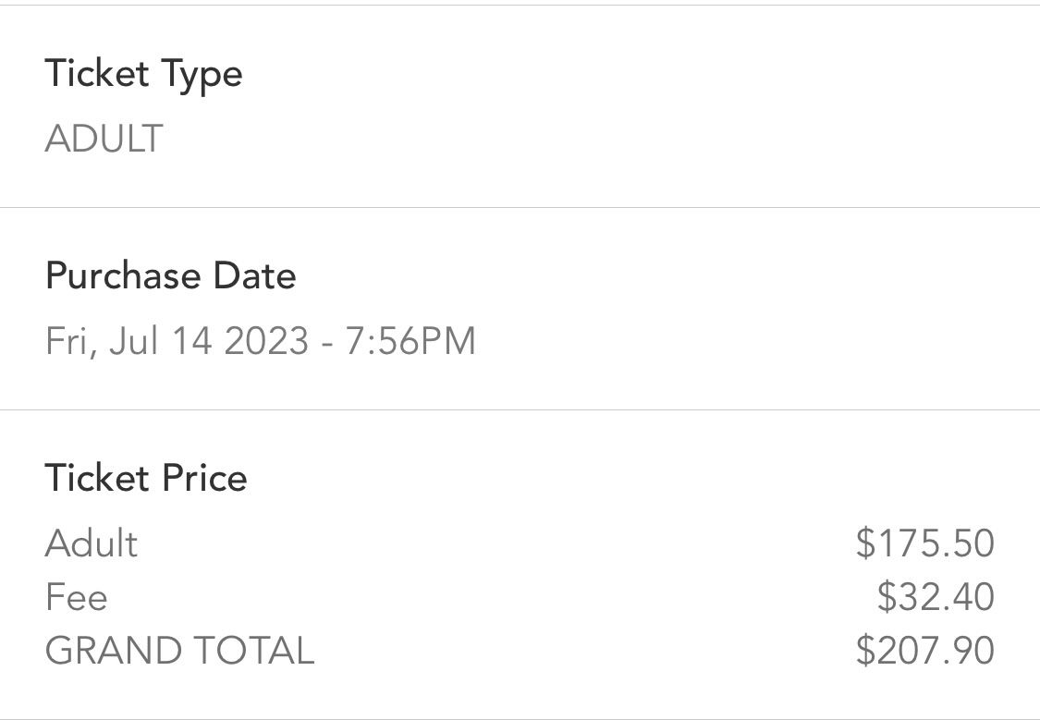Click the 2023 year in purchase date
1040x720 pixels.
[266, 341]
